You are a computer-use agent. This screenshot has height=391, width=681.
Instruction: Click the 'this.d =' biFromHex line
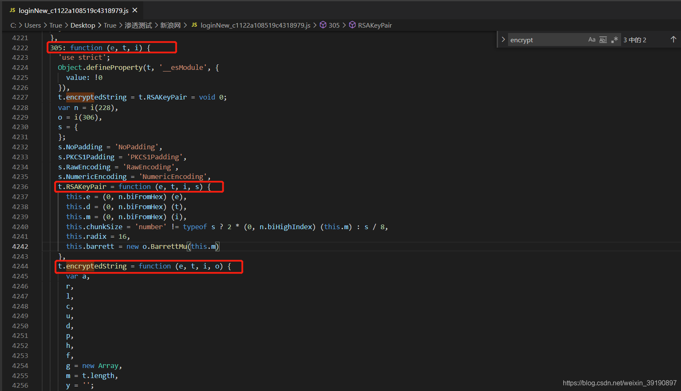[126, 207]
